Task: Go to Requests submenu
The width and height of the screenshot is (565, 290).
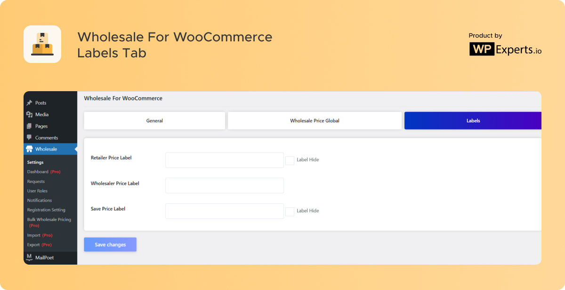Action: 36,181
